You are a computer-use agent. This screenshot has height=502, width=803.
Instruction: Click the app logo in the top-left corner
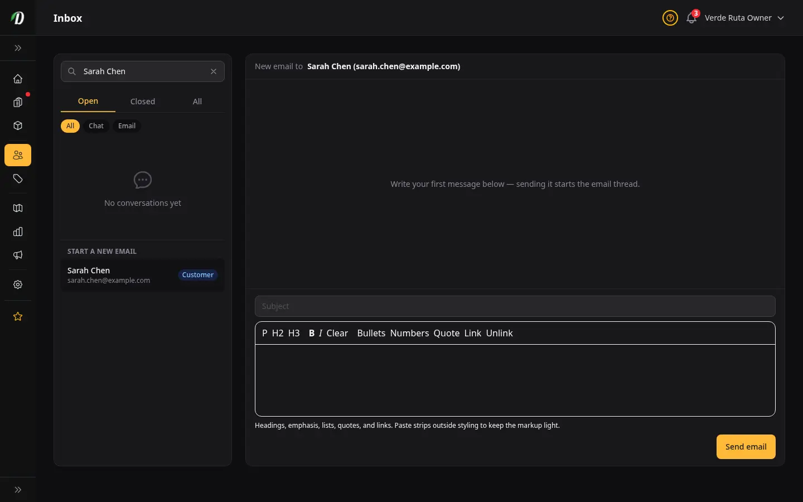[18, 18]
